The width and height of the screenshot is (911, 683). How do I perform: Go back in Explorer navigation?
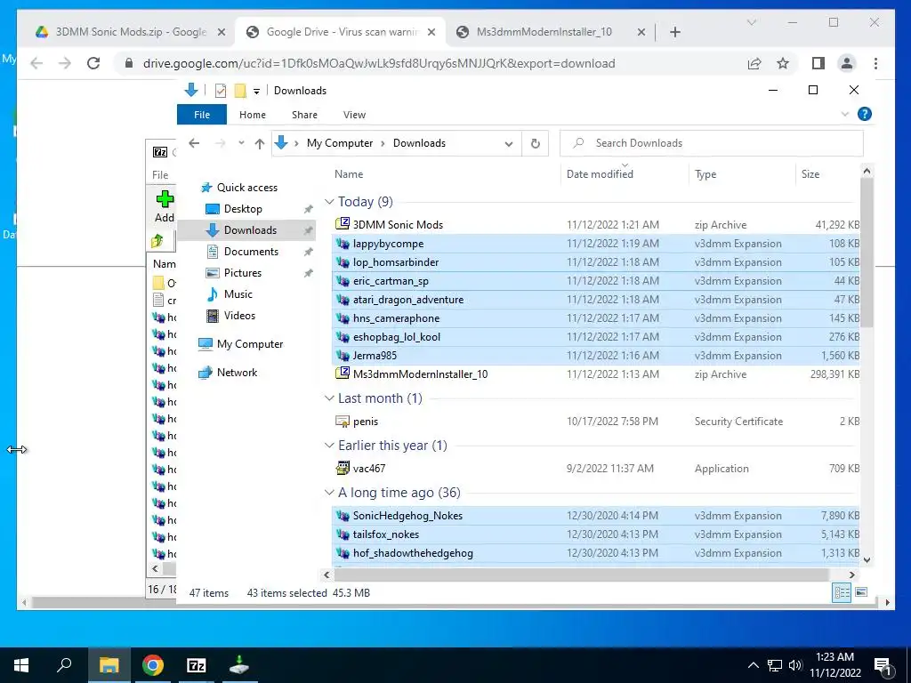194,143
